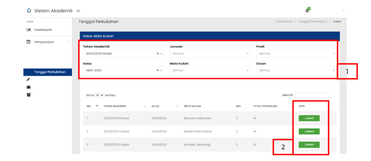Open the Penjadwalan sidebar menu

tap(44, 42)
